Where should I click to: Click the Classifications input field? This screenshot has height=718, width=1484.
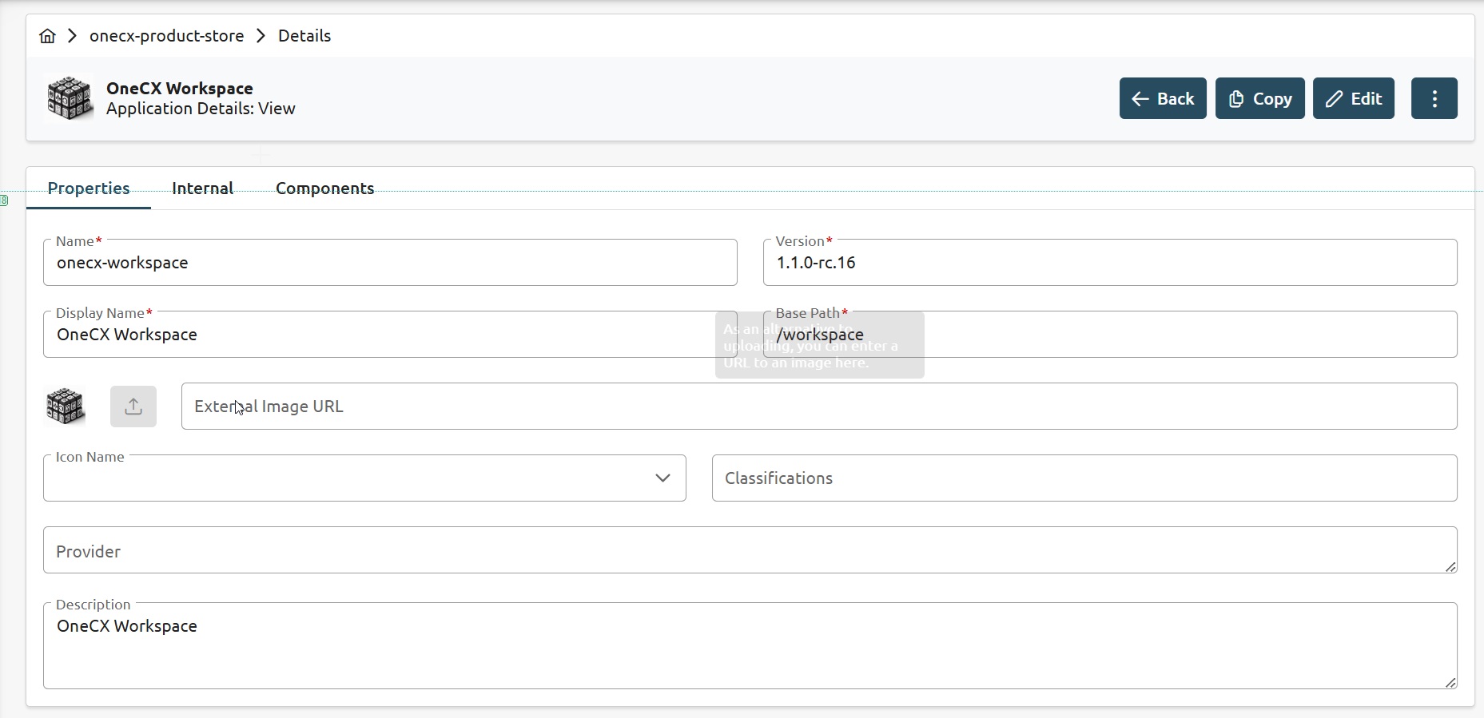tap(1084, 478)
